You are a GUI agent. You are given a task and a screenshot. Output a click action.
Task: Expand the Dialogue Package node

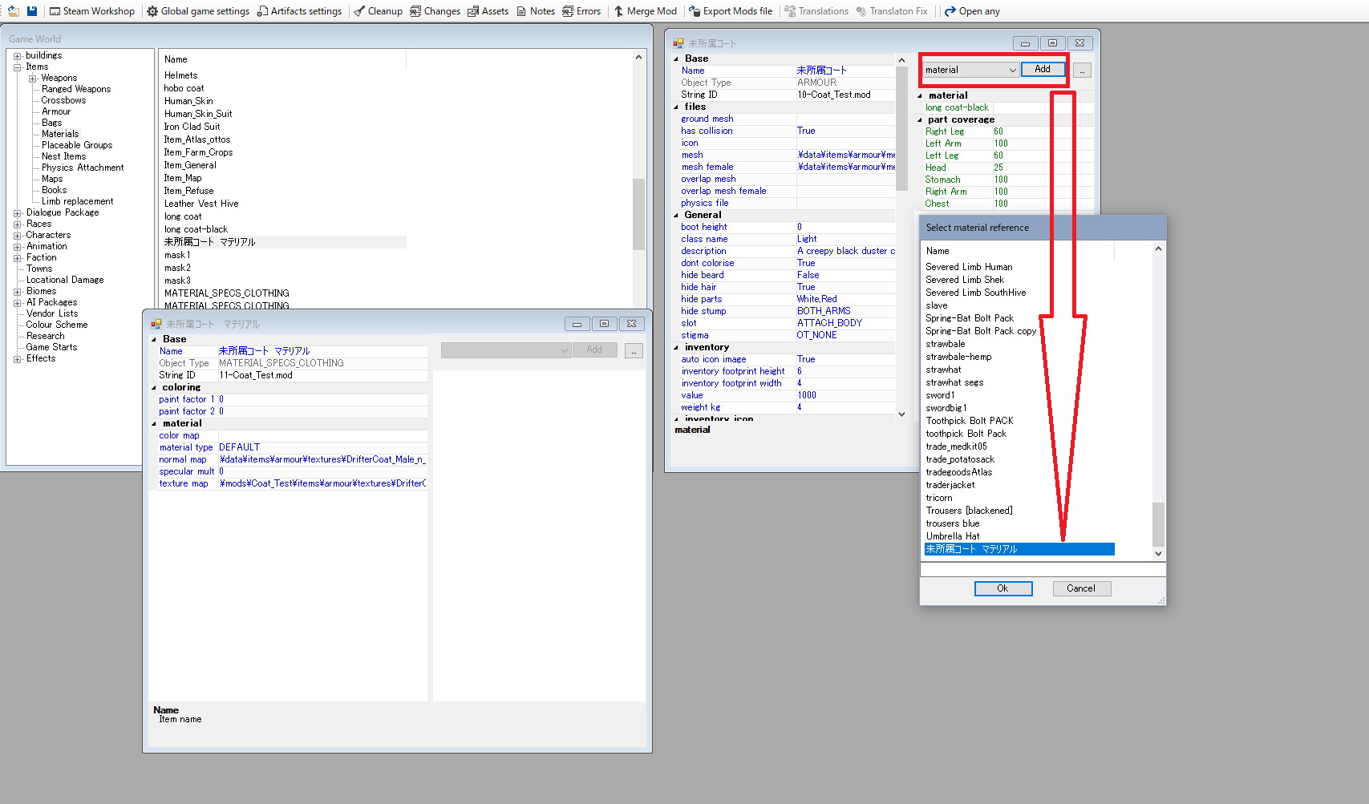coord(17,213)
